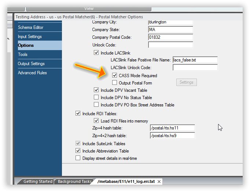
Task: Enable Include DPV PO Box Street Address Table
Action: coord(96,105)
